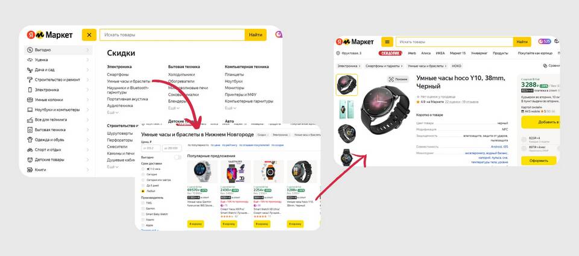Check the Garmin manufacturer checkbox

(143, 208)
